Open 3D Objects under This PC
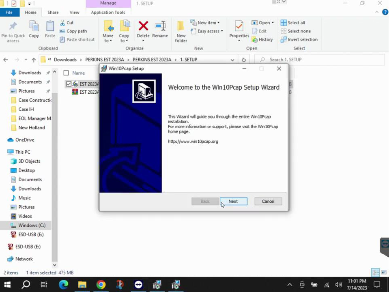This screenshot has width=389, height=292. pyautogui.click(x=29, y=161)
